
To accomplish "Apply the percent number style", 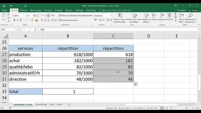I will click(100, 20).
